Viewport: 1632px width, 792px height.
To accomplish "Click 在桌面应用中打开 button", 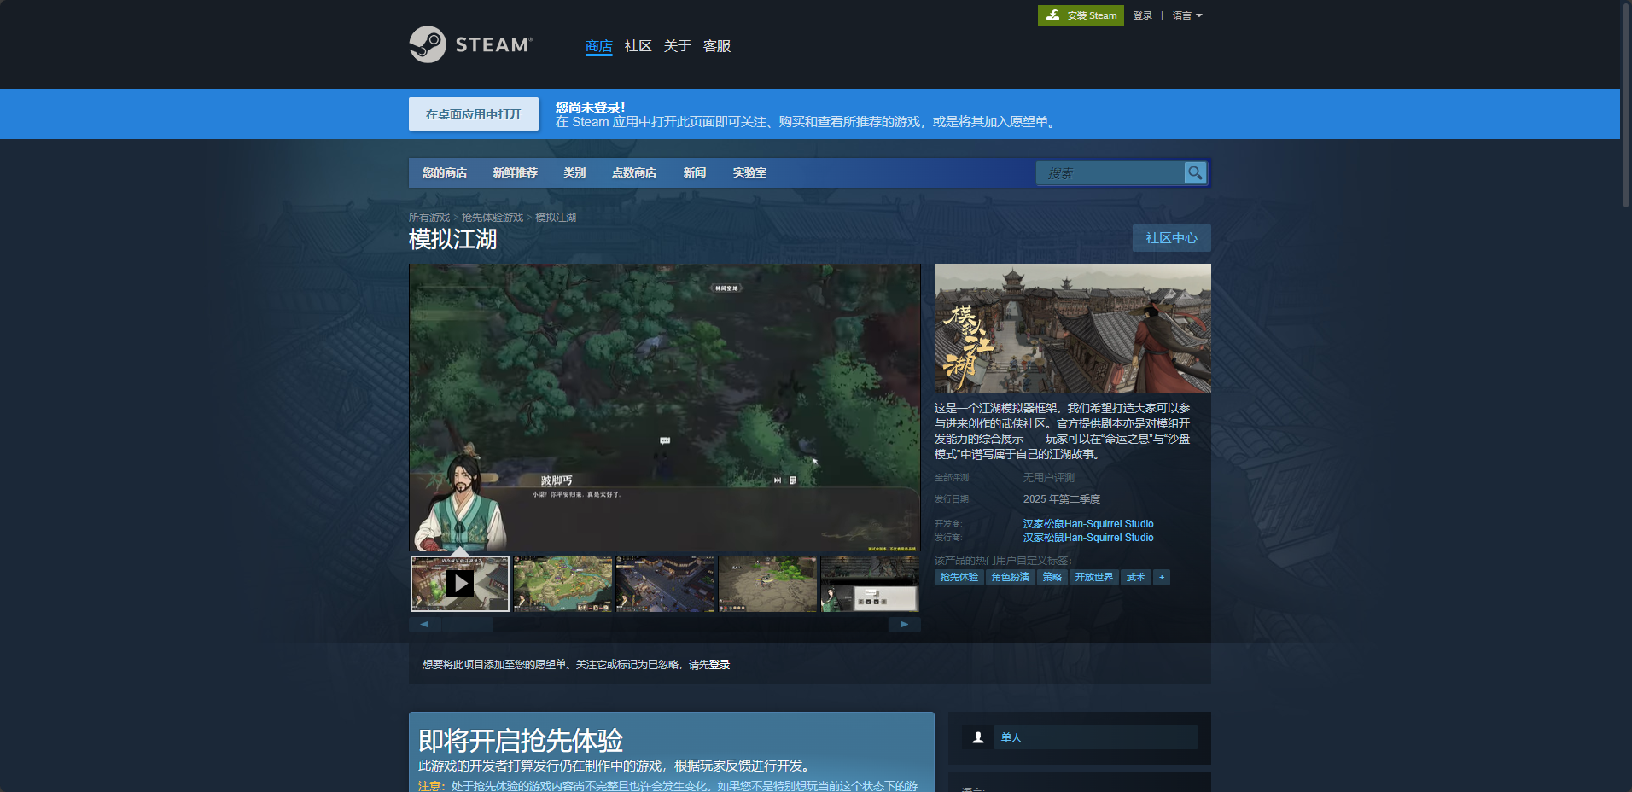I will [x=474, y=114].
